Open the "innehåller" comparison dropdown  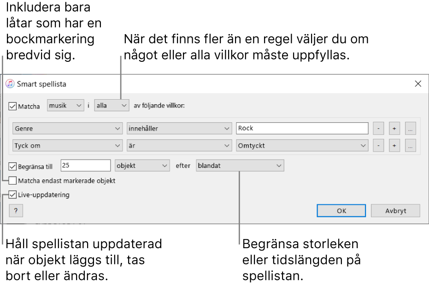pos(179,128)
